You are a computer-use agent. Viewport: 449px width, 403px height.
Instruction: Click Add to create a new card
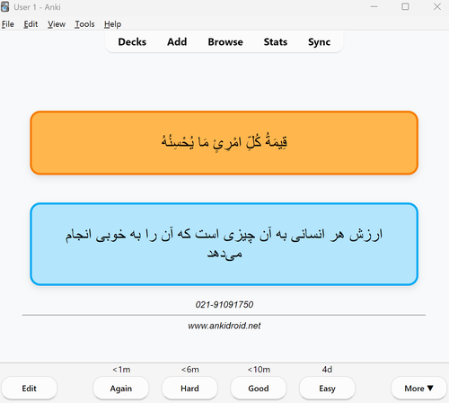pyautogui.click(x=177, y=42)
